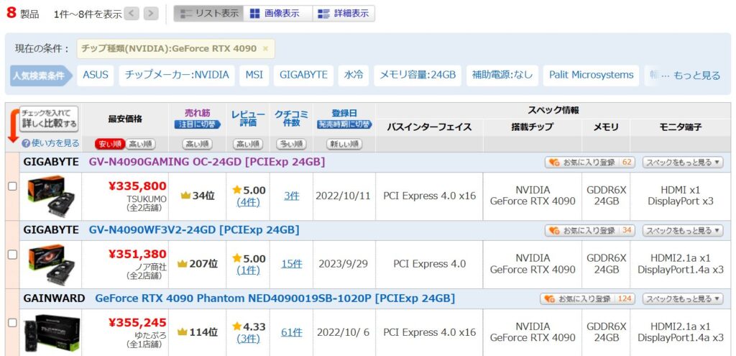Filter by MSI maker
Viewport: 736px width, 356px height.
tap(254, 75)
